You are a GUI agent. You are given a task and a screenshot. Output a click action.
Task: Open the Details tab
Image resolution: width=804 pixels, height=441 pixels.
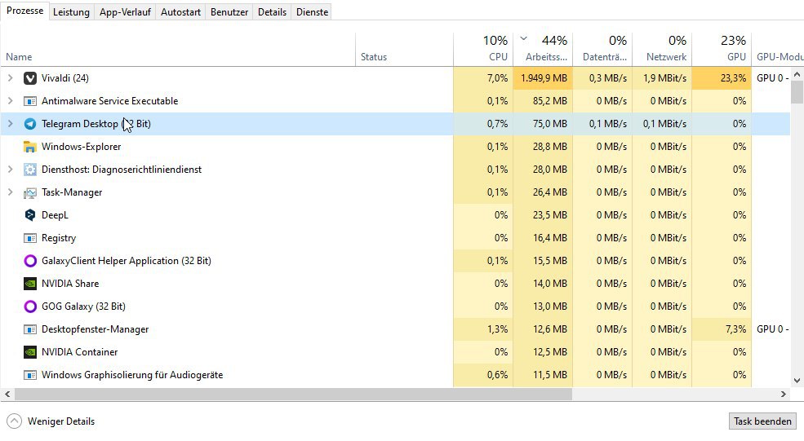coord(272,12)
